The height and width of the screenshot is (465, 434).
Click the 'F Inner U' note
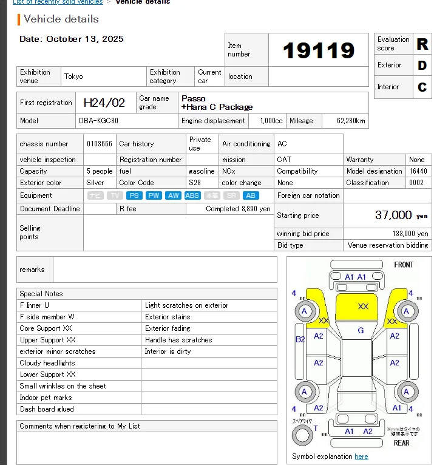35,305
